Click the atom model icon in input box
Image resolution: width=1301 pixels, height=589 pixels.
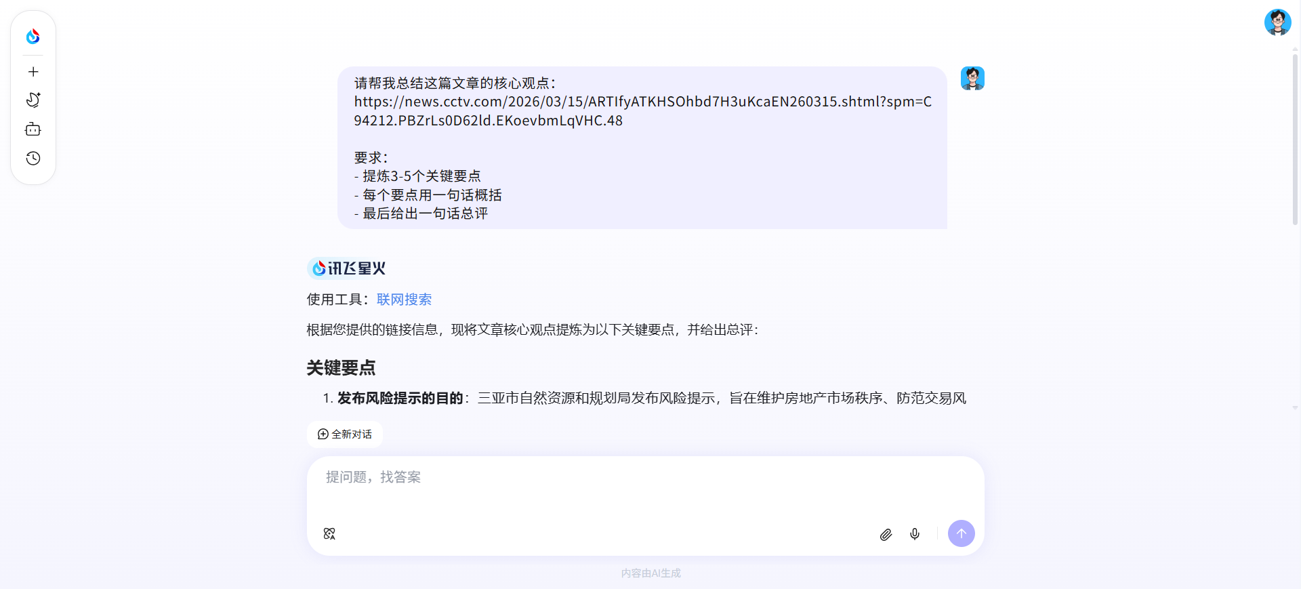pos(329,534)
